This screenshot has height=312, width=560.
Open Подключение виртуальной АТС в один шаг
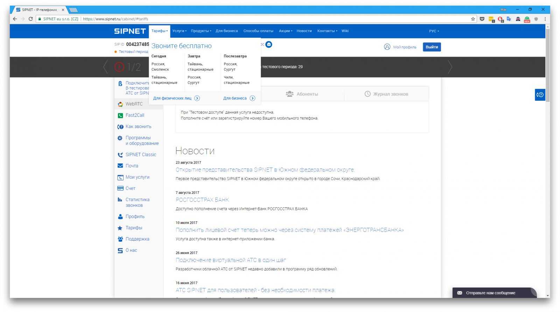tap(231, 260)
